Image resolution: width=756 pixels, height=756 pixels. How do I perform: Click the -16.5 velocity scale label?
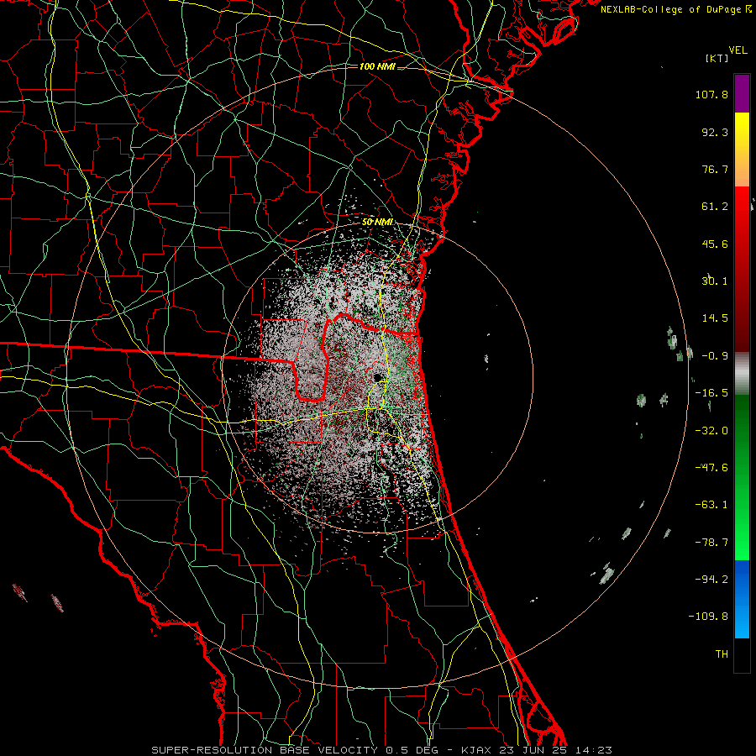tap(711, 393)
